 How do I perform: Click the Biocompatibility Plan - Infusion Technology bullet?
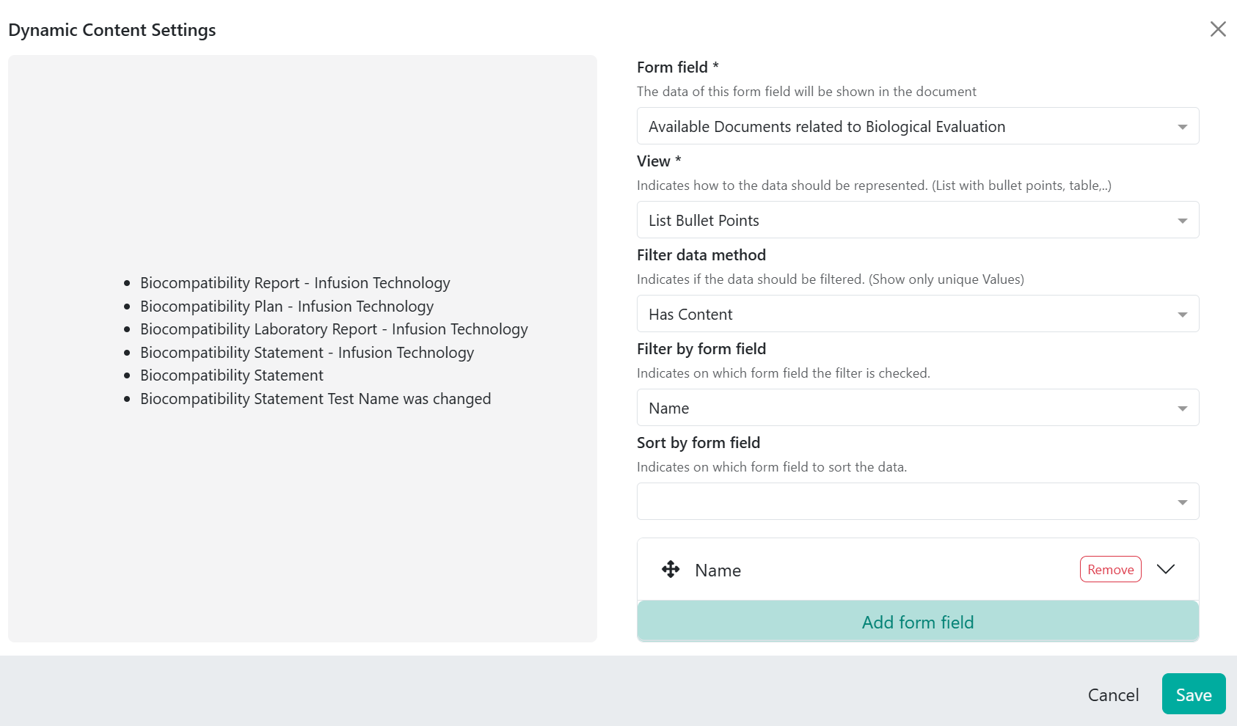(x=287, y=307)
